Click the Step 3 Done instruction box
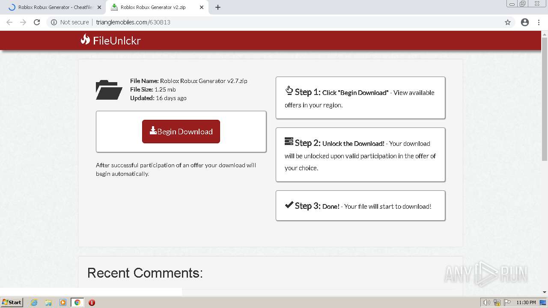Image resolution: width=548 pixels, height=308 pixels. (x=360, y=206)
